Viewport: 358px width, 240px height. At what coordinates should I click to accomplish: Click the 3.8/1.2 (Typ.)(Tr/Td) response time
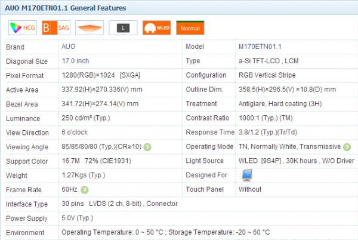point(268,132)
